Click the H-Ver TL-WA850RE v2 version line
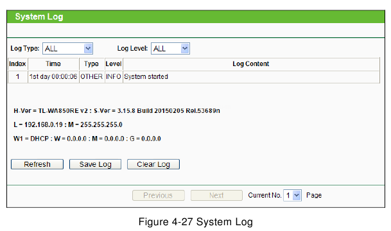The image size is (391, 231). [x=117, y=110]
